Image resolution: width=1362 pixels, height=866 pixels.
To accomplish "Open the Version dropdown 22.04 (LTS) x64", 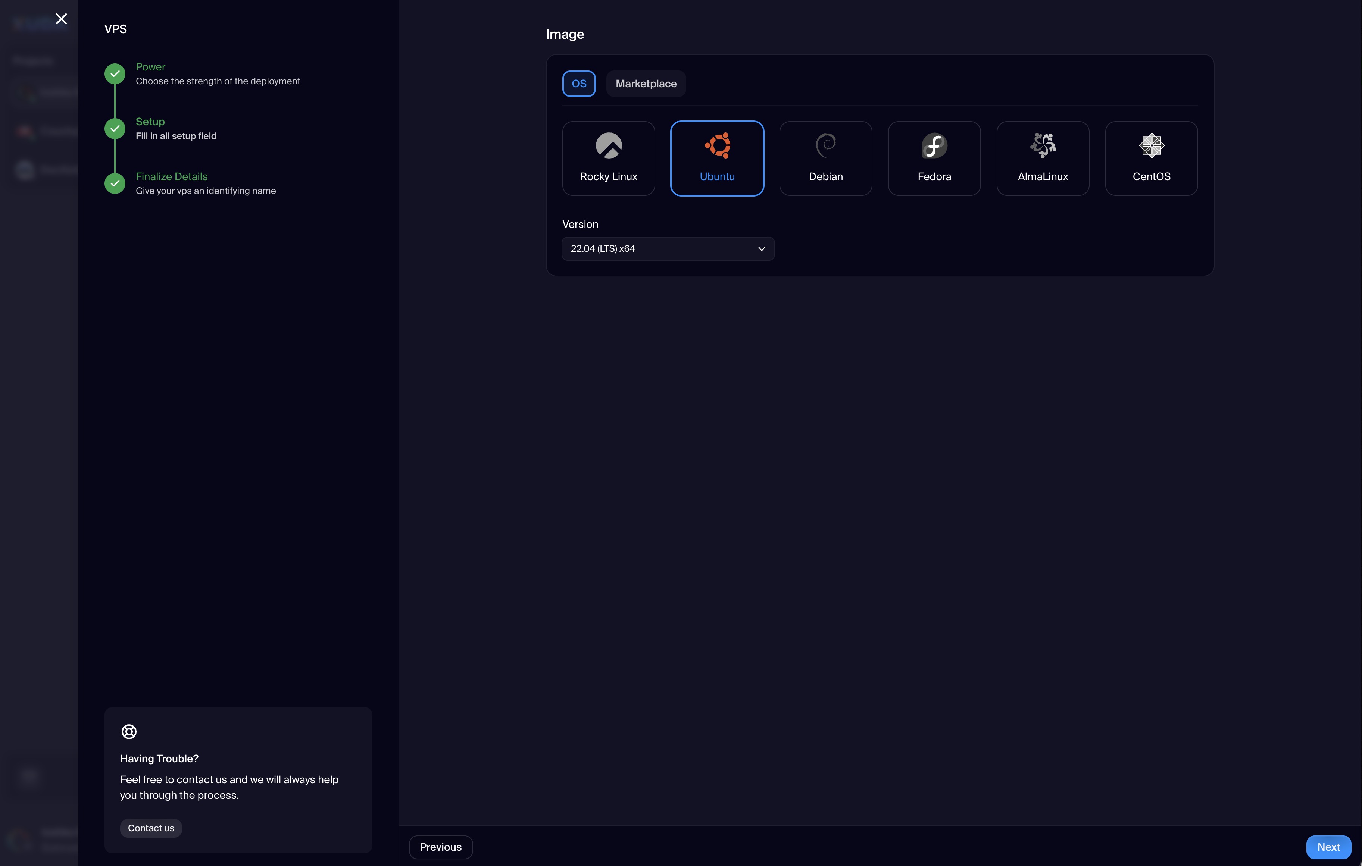I will coord(668,249).
